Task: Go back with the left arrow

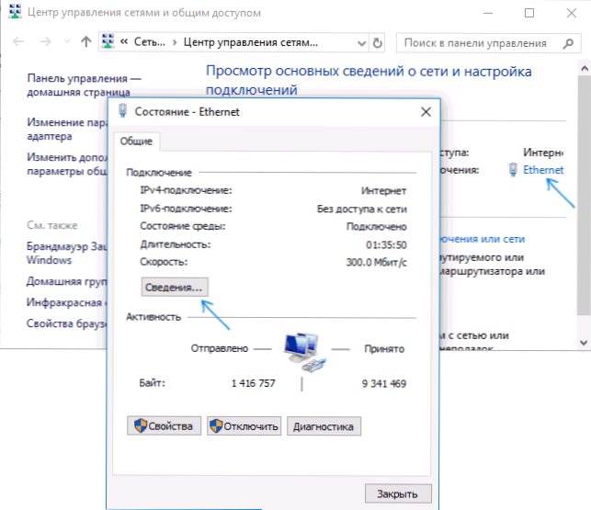Action: [x=18, y=41]
